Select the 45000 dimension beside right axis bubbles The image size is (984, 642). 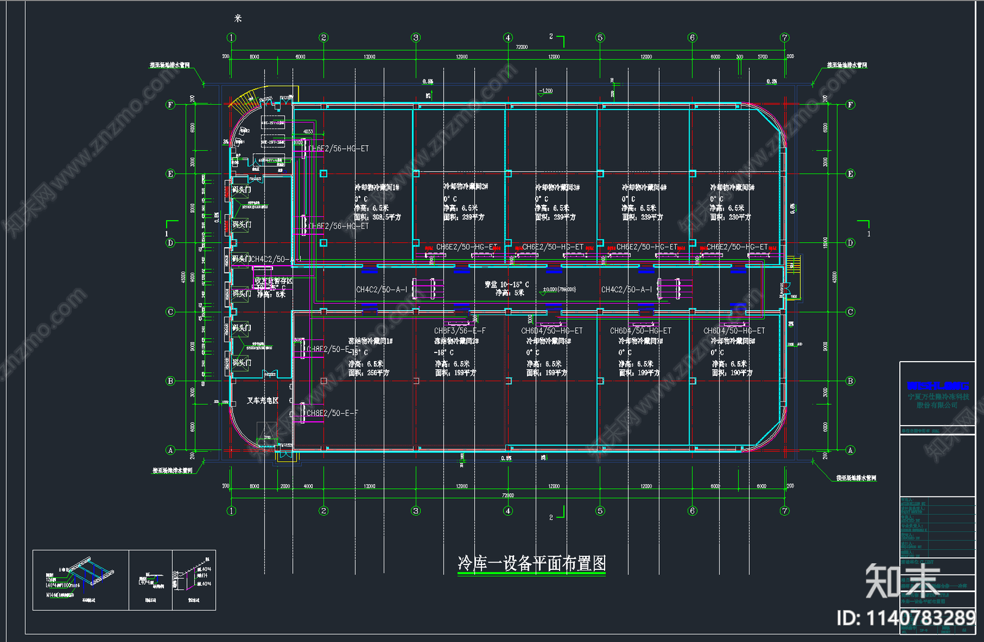(835, 277)
